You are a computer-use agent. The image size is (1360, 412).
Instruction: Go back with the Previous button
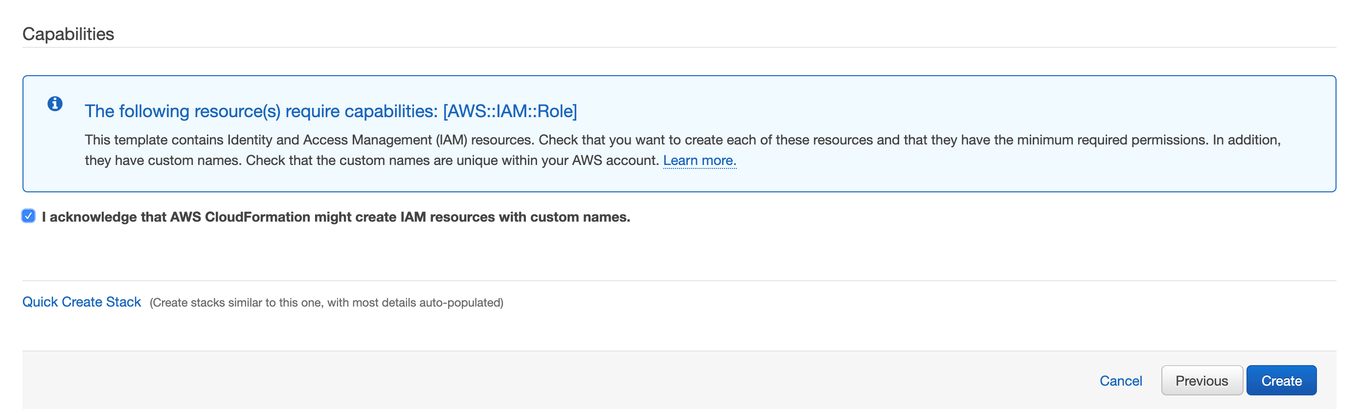pos(1201,380)
